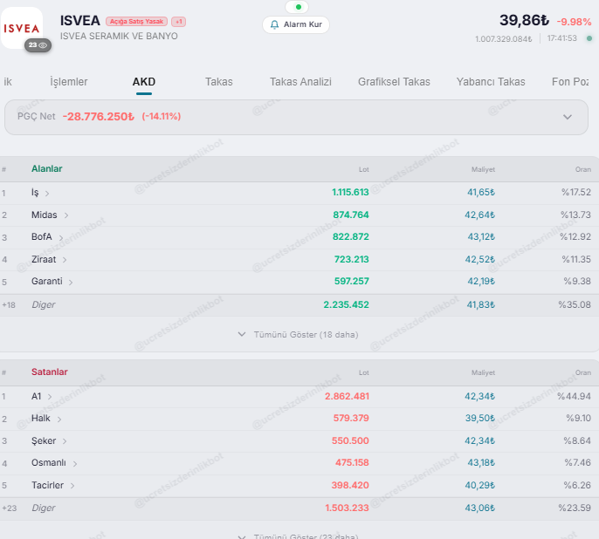Image resolution: width=599 pixels, height=539 pixels.
Task: Set a price alert with Alarm Kur
Action: point(296,24)
